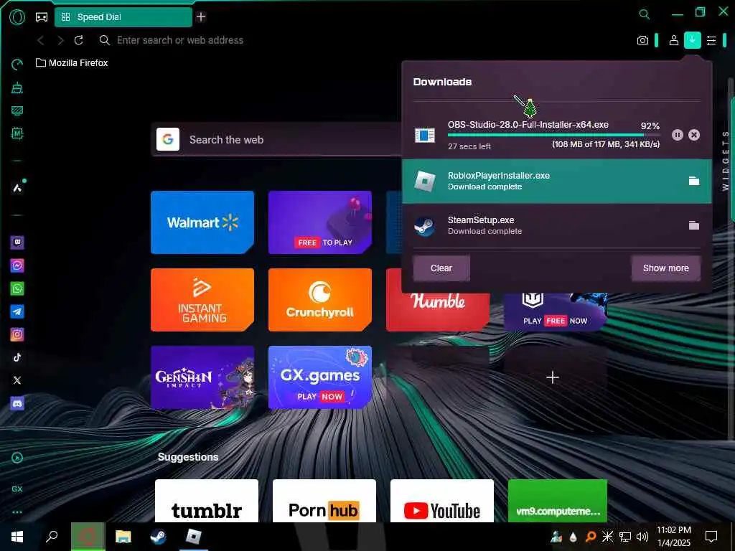Image resolution: width=735 pixels, height=551 pixels.
Task: Go forward to next page
Action: [x=60, y=40]
